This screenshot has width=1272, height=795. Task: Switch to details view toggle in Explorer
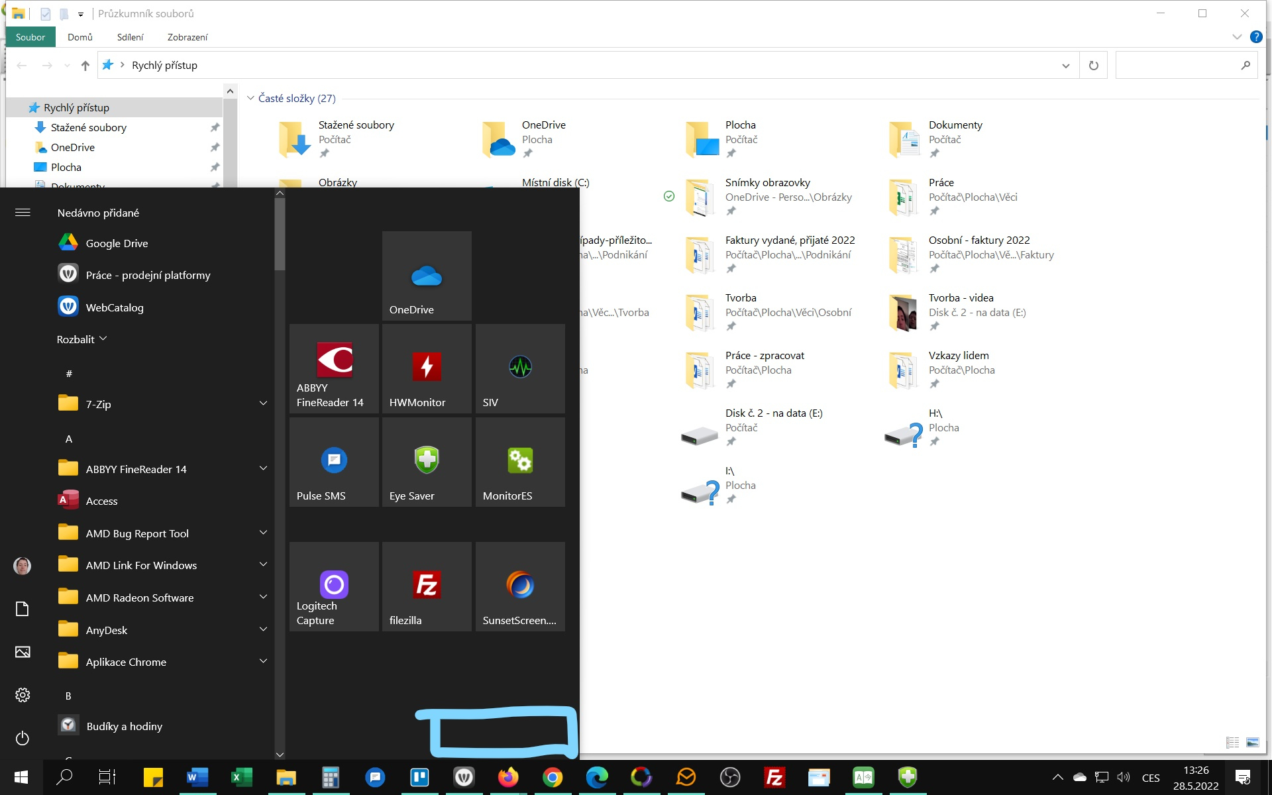[x=1232, y=743]
